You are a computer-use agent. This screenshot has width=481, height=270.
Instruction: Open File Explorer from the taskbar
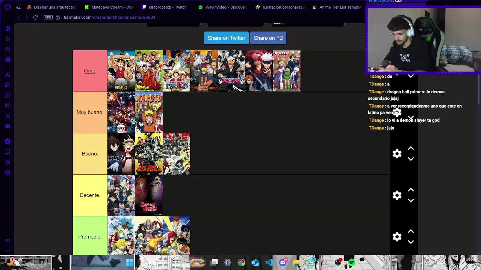pos(296,262)
